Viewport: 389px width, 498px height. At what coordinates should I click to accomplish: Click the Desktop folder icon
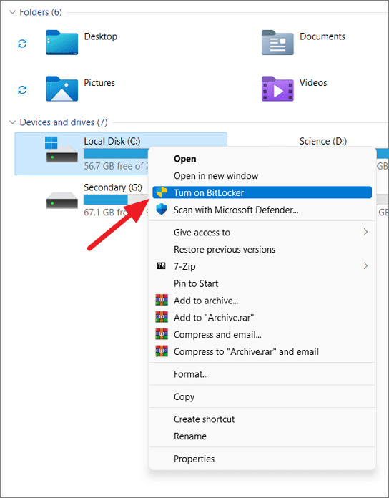pyautogui.click(x=62, y=42)
